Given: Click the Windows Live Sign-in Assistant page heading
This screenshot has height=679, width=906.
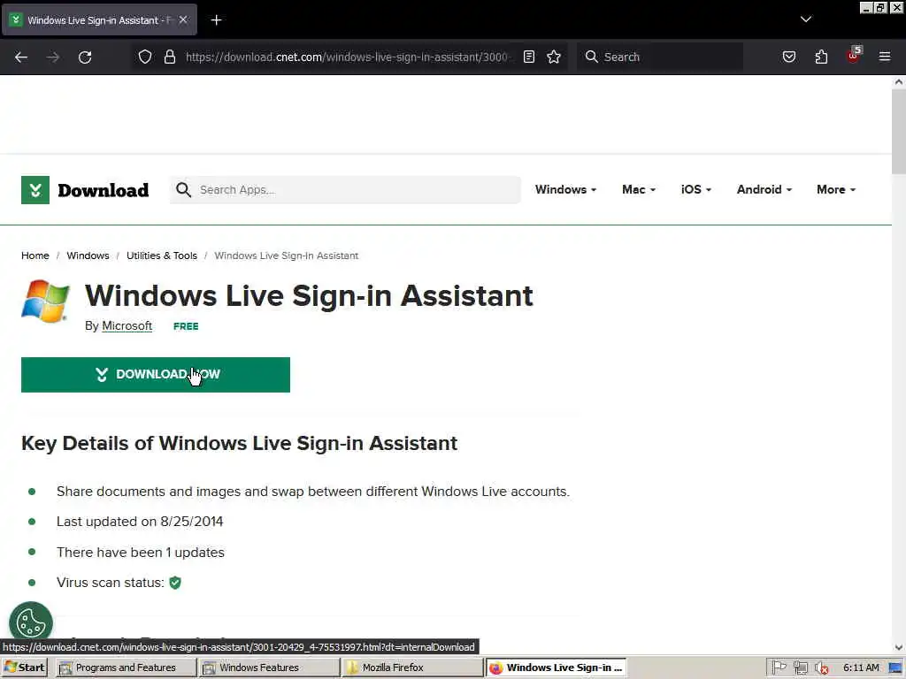Looking at the screenshot, I should pos(309,295).
